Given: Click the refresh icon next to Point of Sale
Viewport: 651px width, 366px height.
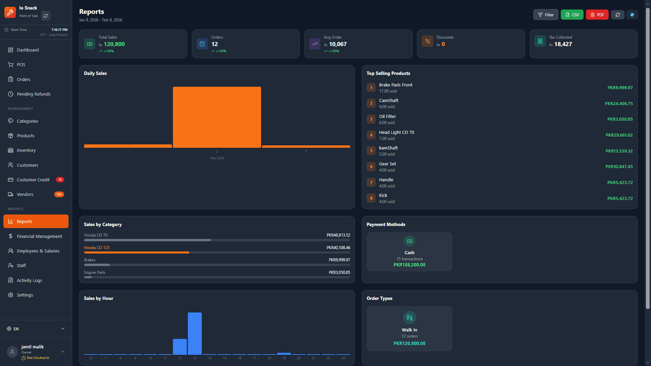Looking at the screenshot, I should (45, 16).
